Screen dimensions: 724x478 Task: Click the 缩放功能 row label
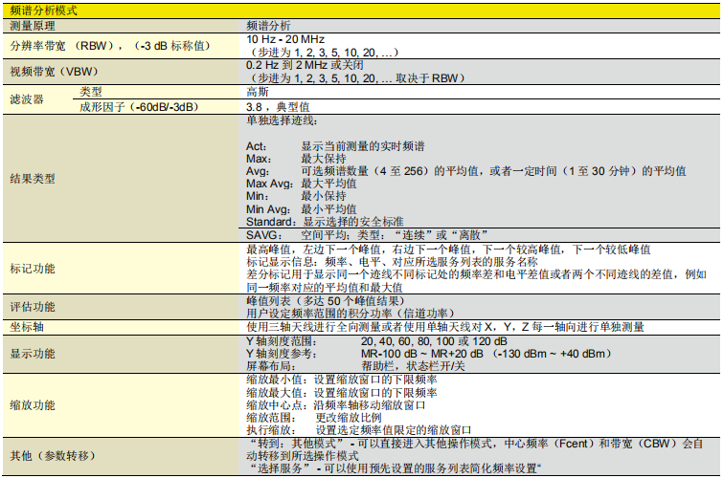pos(34,404)
